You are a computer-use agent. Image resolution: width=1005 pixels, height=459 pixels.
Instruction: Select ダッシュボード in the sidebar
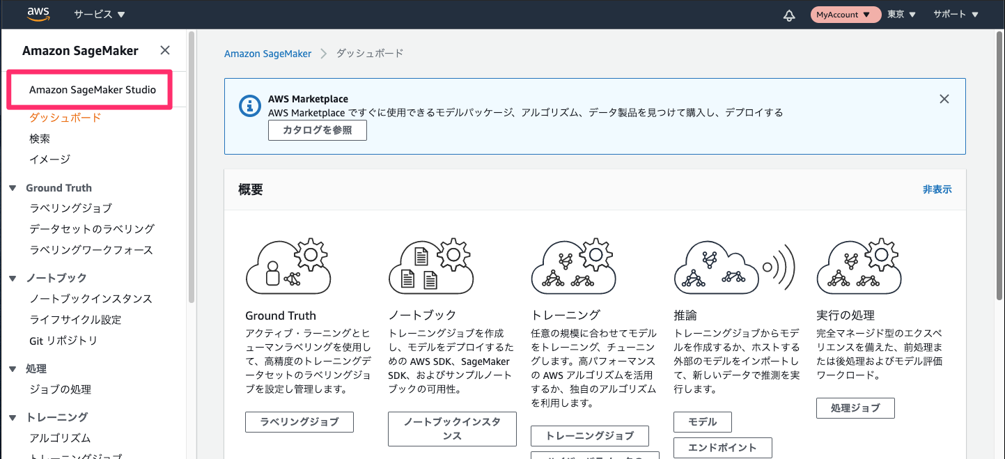(x=65, y=118)
